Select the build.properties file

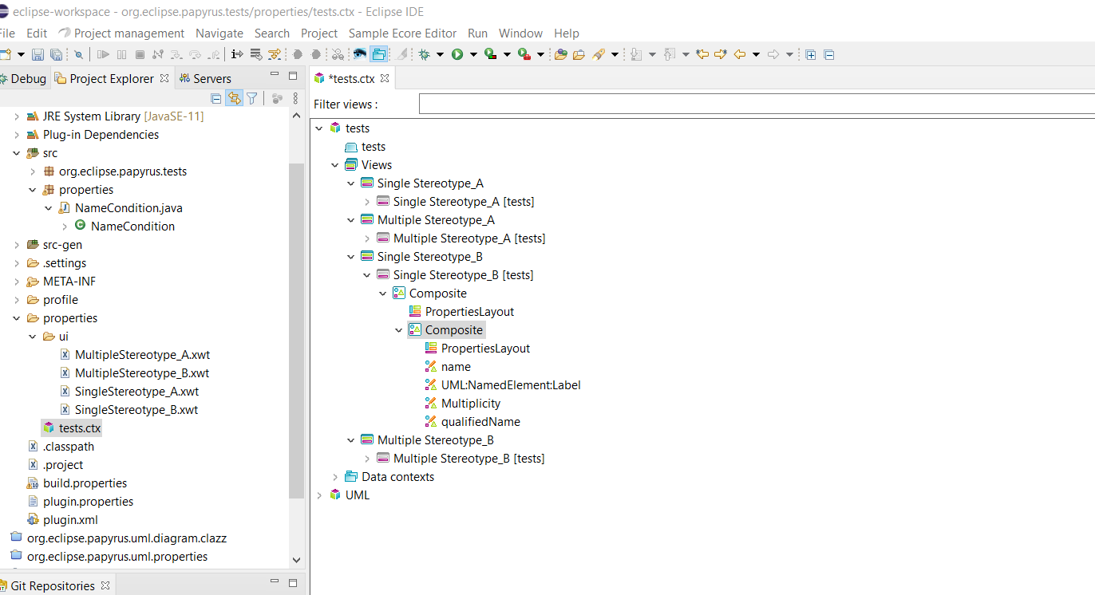[x=77, y=483]
